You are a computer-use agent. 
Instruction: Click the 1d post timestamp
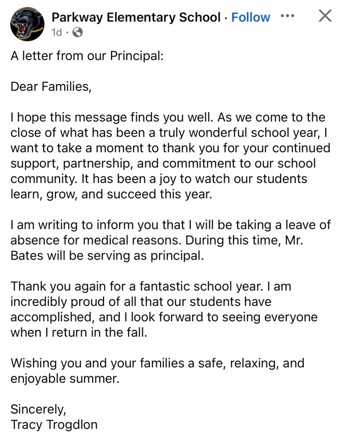56,32
